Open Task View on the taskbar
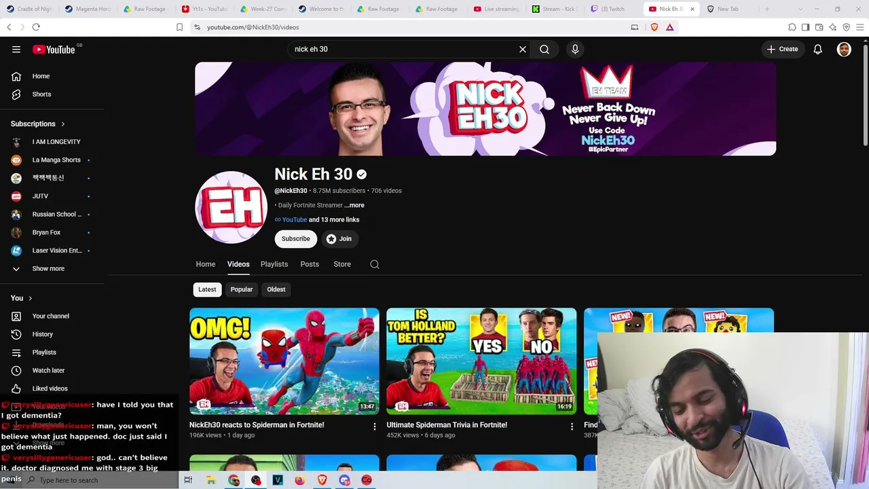 tap(188, 480)
